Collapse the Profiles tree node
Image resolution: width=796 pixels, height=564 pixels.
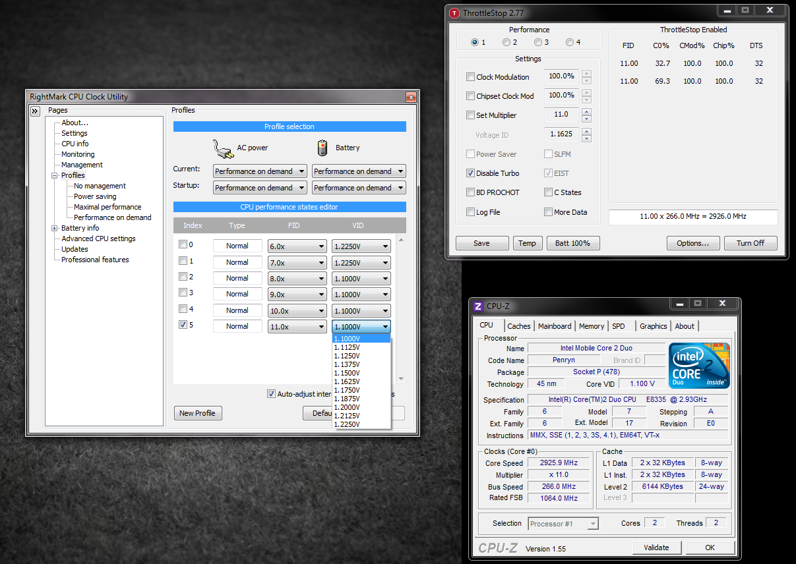pyautogui.click(x=55, y=175)
